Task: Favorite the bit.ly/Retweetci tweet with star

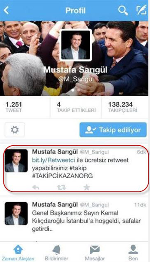Action: [86, 187]
